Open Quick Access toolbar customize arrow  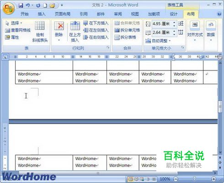click(x=62, y=5)
